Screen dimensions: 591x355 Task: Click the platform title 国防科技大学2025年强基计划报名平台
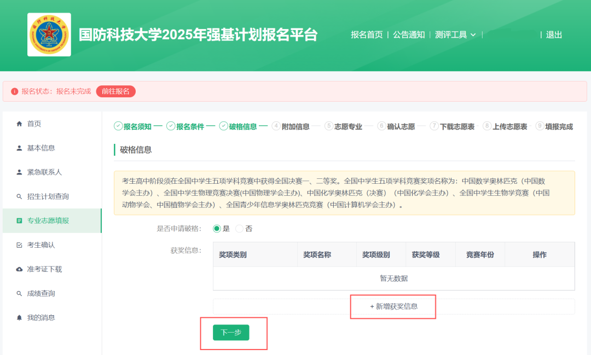(198, 34)
